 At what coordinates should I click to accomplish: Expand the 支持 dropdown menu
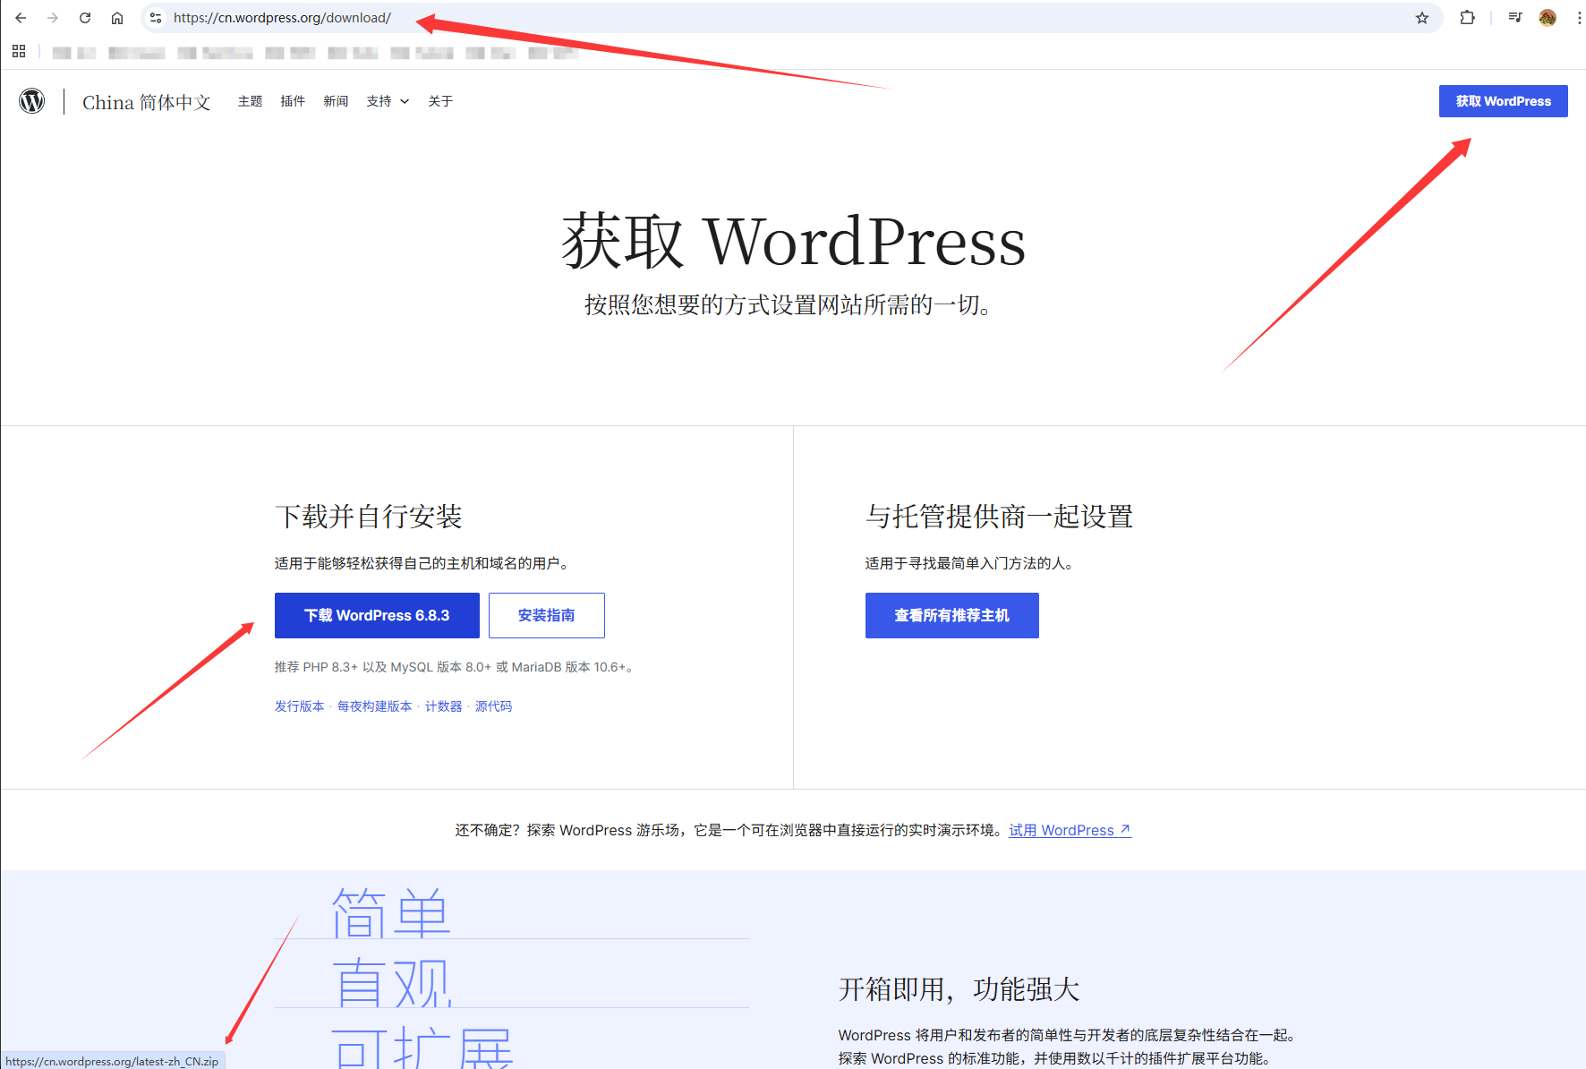(x=387, y=101)
